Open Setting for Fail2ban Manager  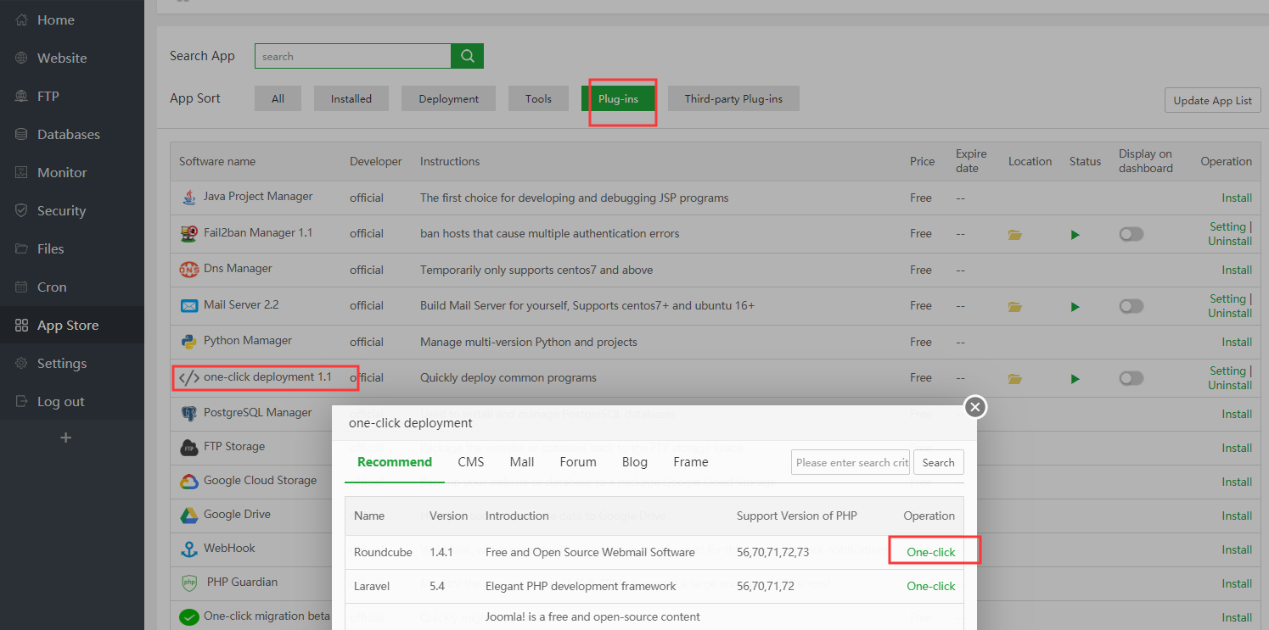pyautogui.click(x=1227, y=226)
